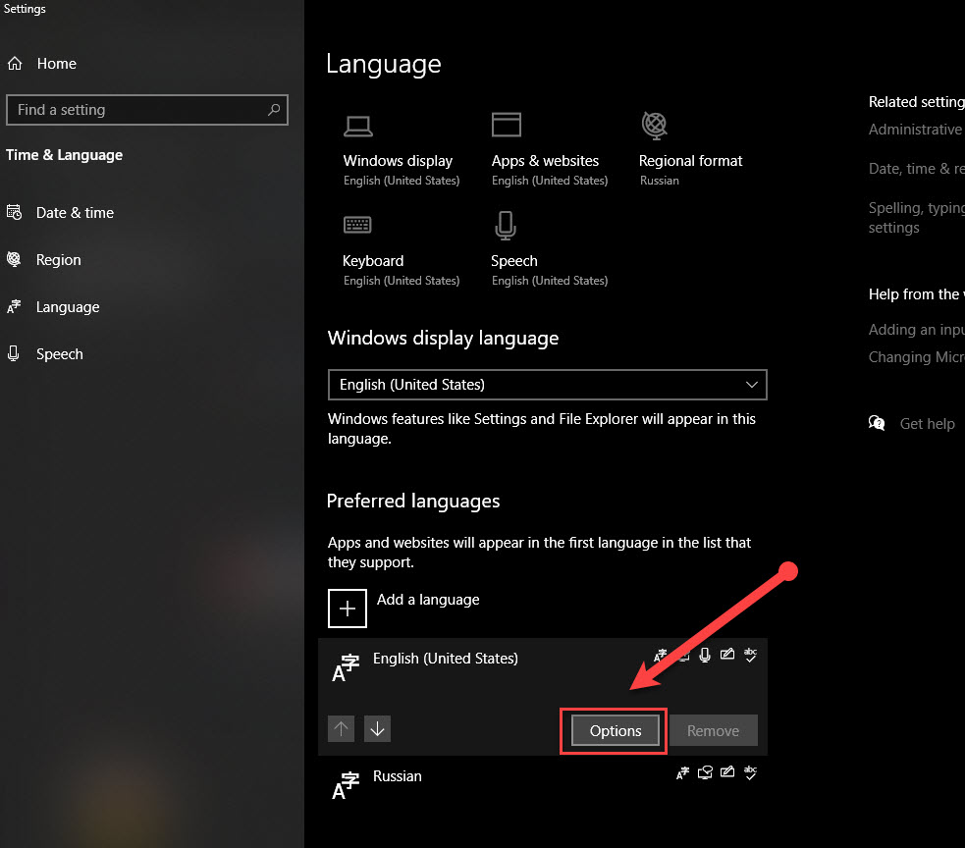Click the spell-check icon on Russian row
This screenshot has width=965, height=848.
pos(750,772)
